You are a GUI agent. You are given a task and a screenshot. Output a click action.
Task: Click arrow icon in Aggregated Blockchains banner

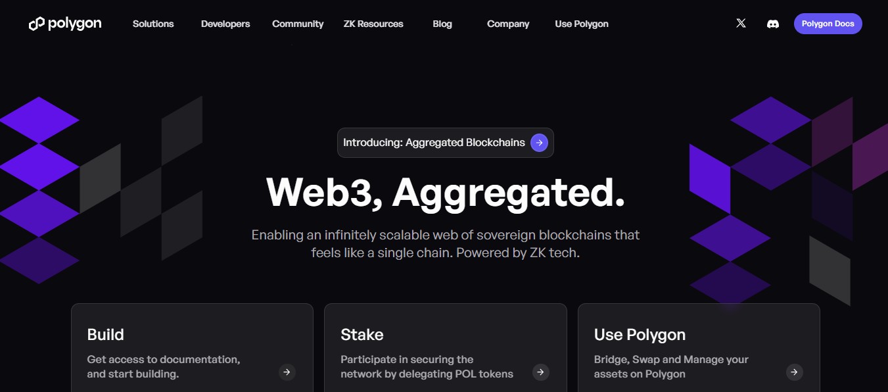coord(539,143)
